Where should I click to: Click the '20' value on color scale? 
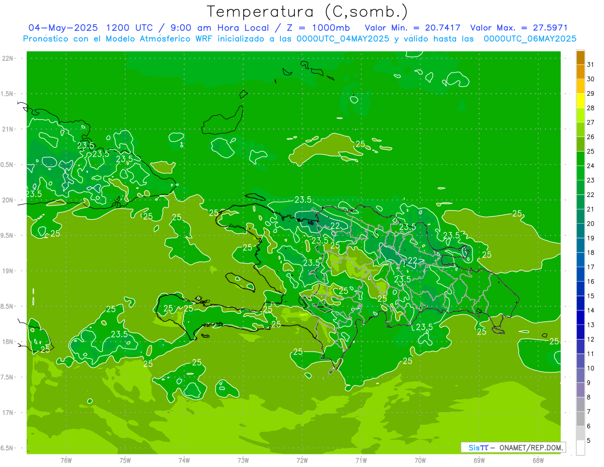point(590,224)
